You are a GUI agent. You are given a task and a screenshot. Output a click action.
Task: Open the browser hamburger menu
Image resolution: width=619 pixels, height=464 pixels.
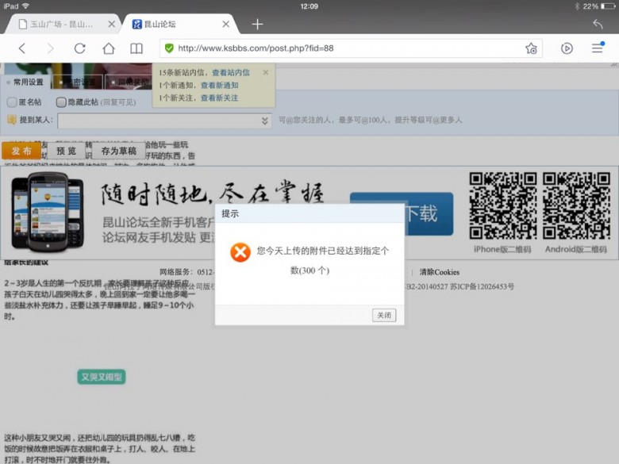click(597, 48)
